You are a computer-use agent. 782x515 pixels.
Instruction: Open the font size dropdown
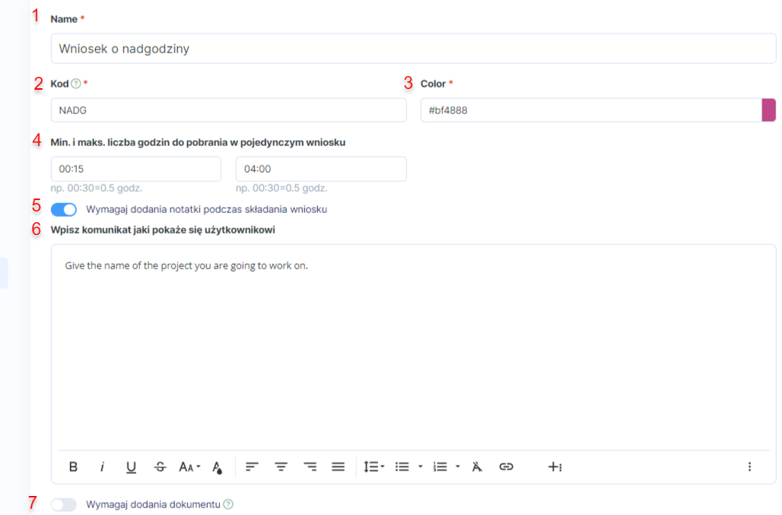click(189, 466)
